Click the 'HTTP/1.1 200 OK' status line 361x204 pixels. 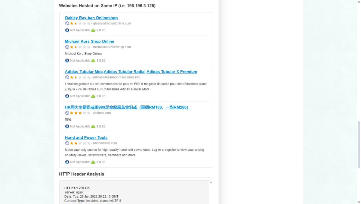click(x=77, y=188)
